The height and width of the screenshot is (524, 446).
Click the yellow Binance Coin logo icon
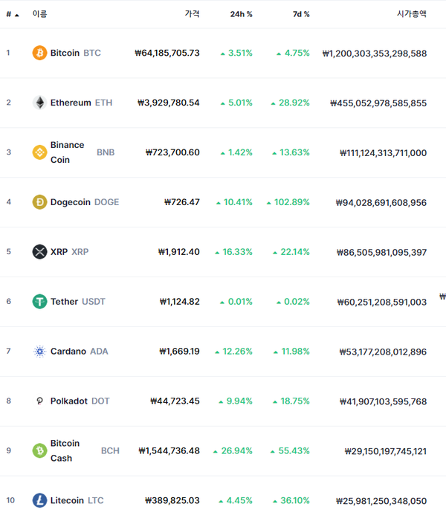pos(39,152)
